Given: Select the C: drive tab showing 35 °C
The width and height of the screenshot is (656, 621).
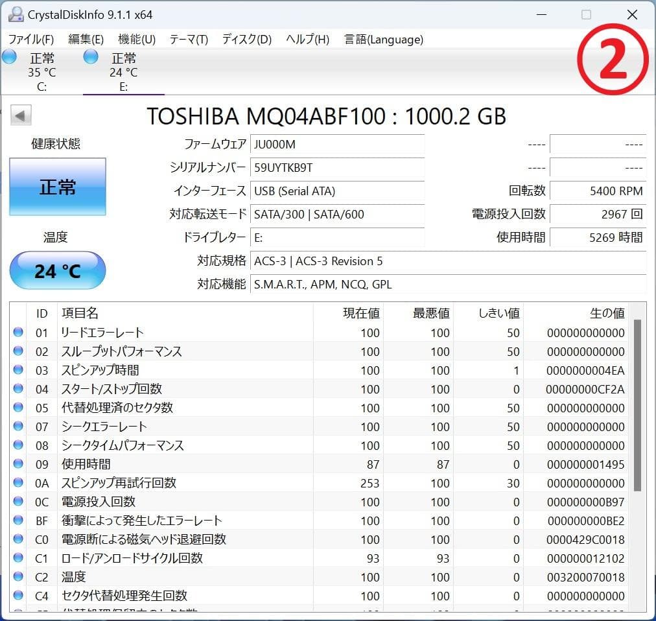Looking at the screenshot, I should click(42, 71).
